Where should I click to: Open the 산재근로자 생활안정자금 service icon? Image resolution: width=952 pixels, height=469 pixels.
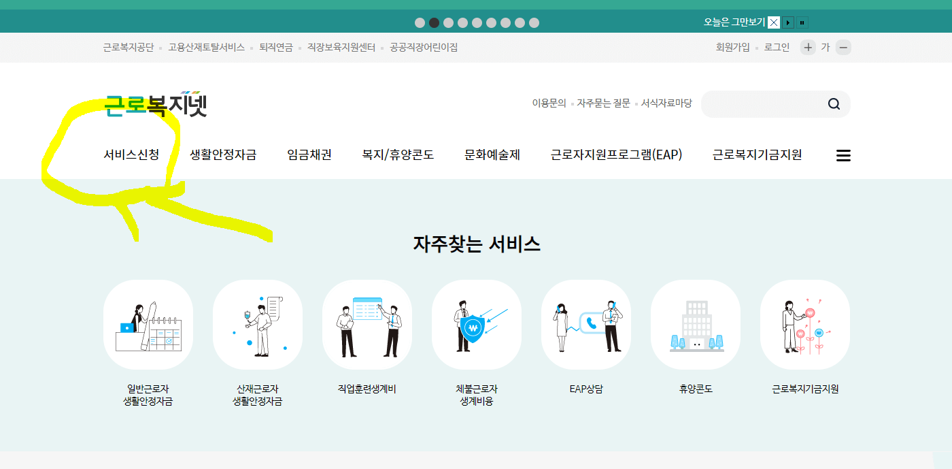258,325
